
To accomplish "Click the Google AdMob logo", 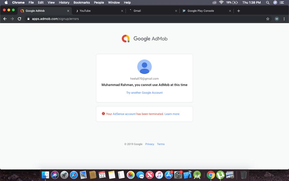I will [144, 39].
